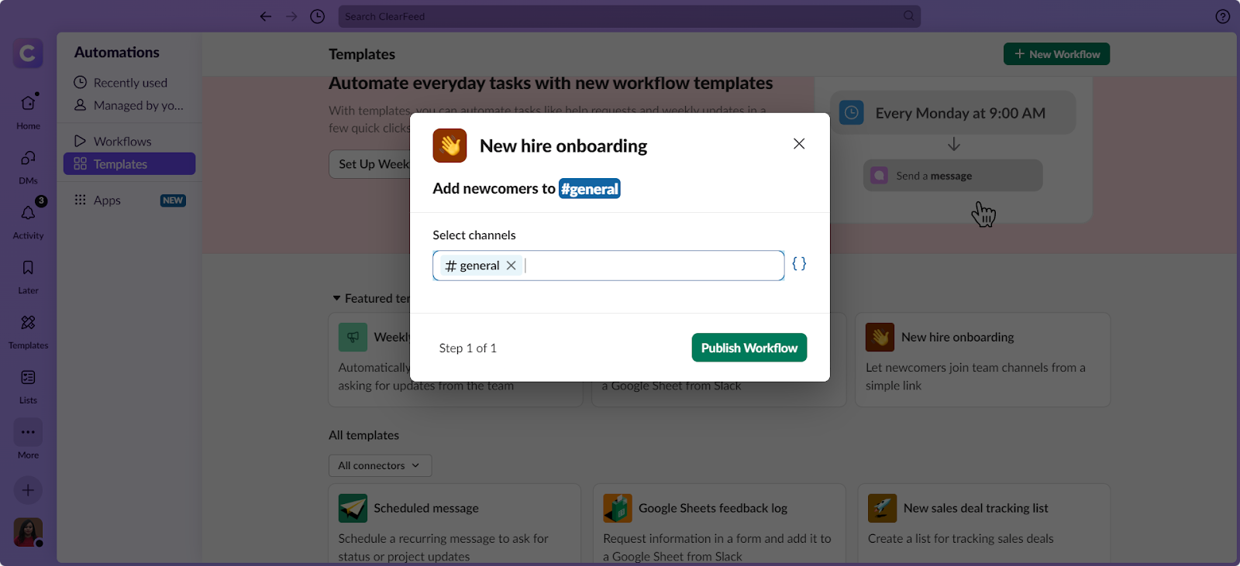Click the NEW badge next to Apps
The image size is (1240, 566).
tap(173, 201)
